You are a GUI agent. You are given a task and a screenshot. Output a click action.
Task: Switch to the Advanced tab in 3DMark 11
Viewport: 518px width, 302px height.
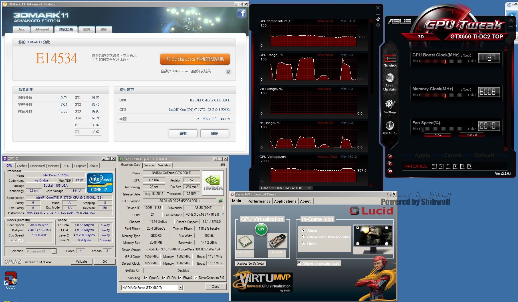(42, 29)
